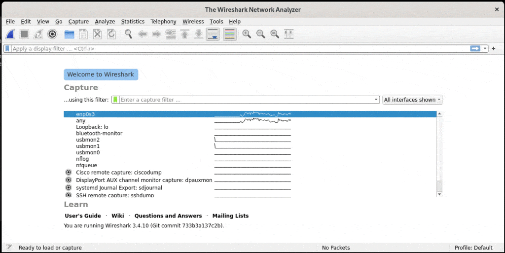Screen dimensions: 505x253
Task: Save this capture file icon
Action: pyautogui.click(x=83, y=34)
